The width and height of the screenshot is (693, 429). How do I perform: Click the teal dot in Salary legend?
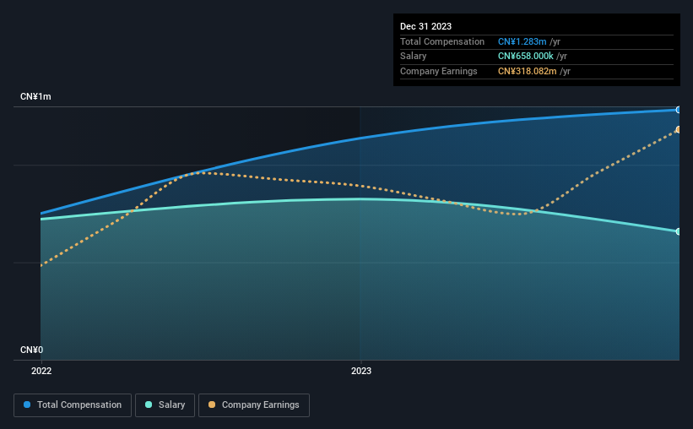(x=149, y=405)
